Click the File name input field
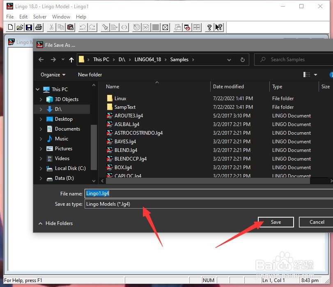The image size is (333, 287). pos(209,193)
